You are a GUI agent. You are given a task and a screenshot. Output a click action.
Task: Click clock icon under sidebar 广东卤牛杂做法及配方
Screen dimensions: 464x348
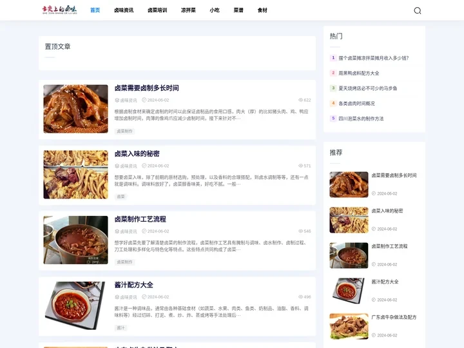tap(374, 335)
